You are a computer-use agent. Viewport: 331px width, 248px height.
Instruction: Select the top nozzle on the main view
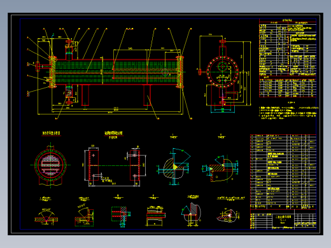click(69, 50)
